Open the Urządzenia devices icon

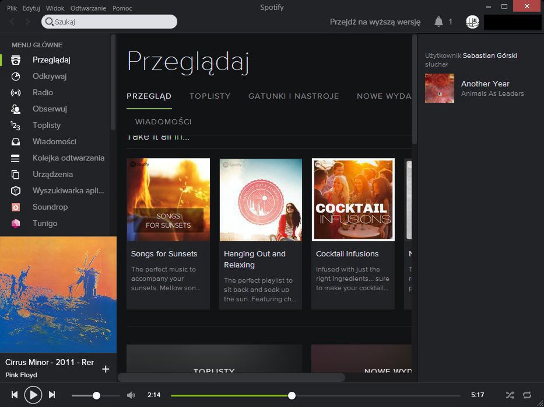pos(15,175)
